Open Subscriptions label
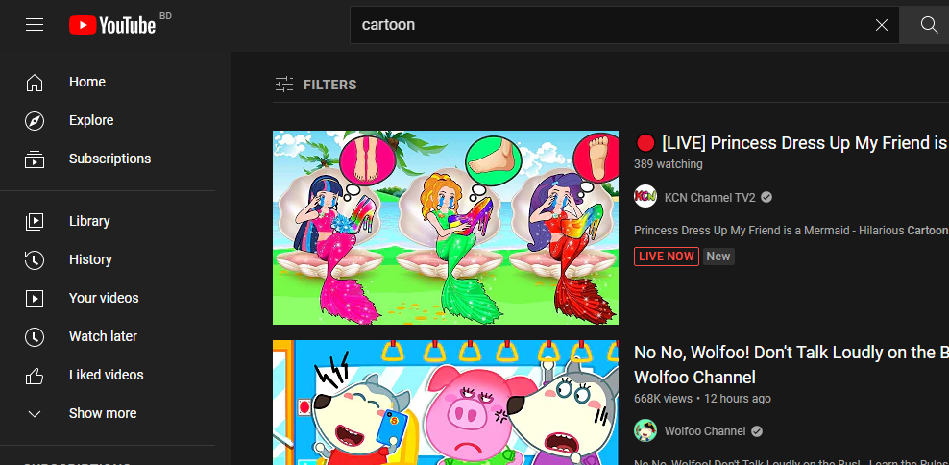Image resolution: width=949 pixels, height=465 pixels. point(110,159)
